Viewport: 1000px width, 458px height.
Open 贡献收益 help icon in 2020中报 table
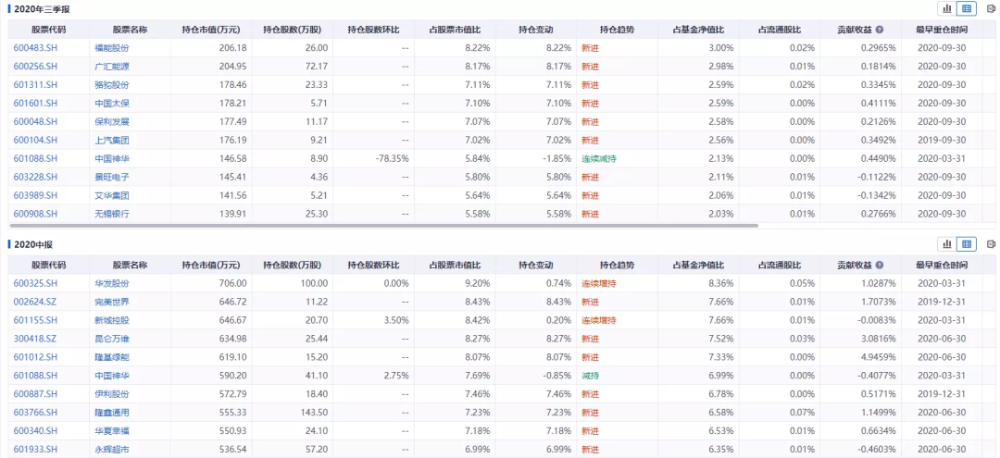pos(880,265)
